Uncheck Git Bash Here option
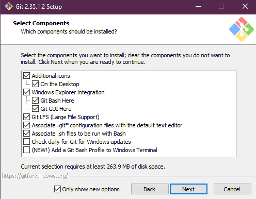 click(x=35, y=101)
